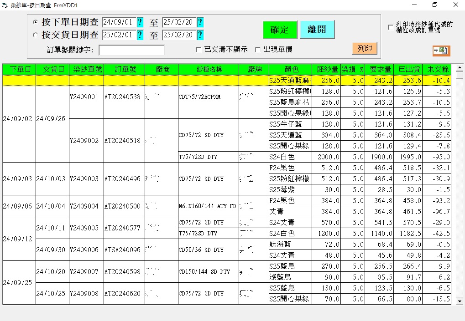Click order number AT20240620

click(x=125, y=294)
